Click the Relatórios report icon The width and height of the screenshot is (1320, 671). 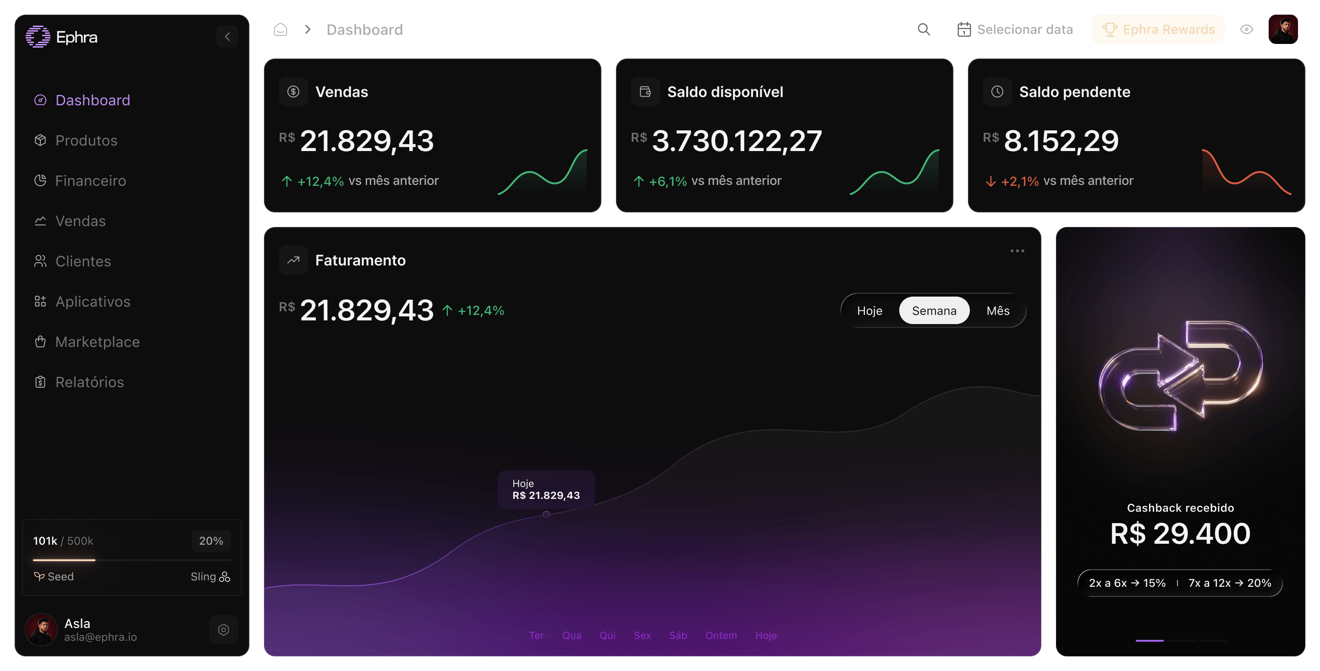pos(40,382)
